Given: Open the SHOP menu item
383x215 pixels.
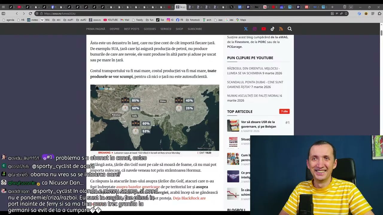Looking at the screenshot, I should click(x=179, y=29).
